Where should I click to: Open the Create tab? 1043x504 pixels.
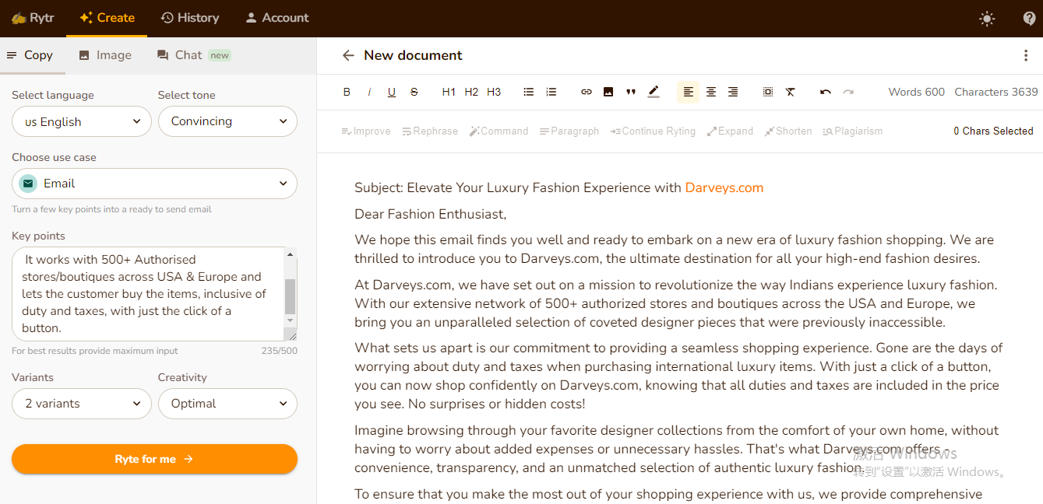click(107, 18)
